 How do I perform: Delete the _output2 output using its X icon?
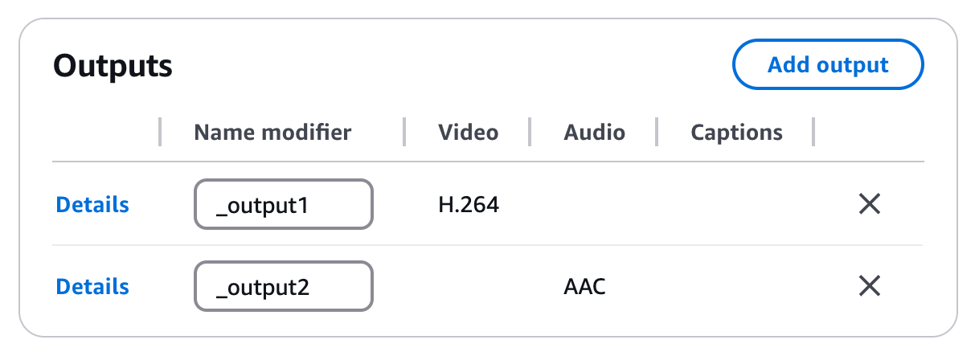(x=869, y=286)
